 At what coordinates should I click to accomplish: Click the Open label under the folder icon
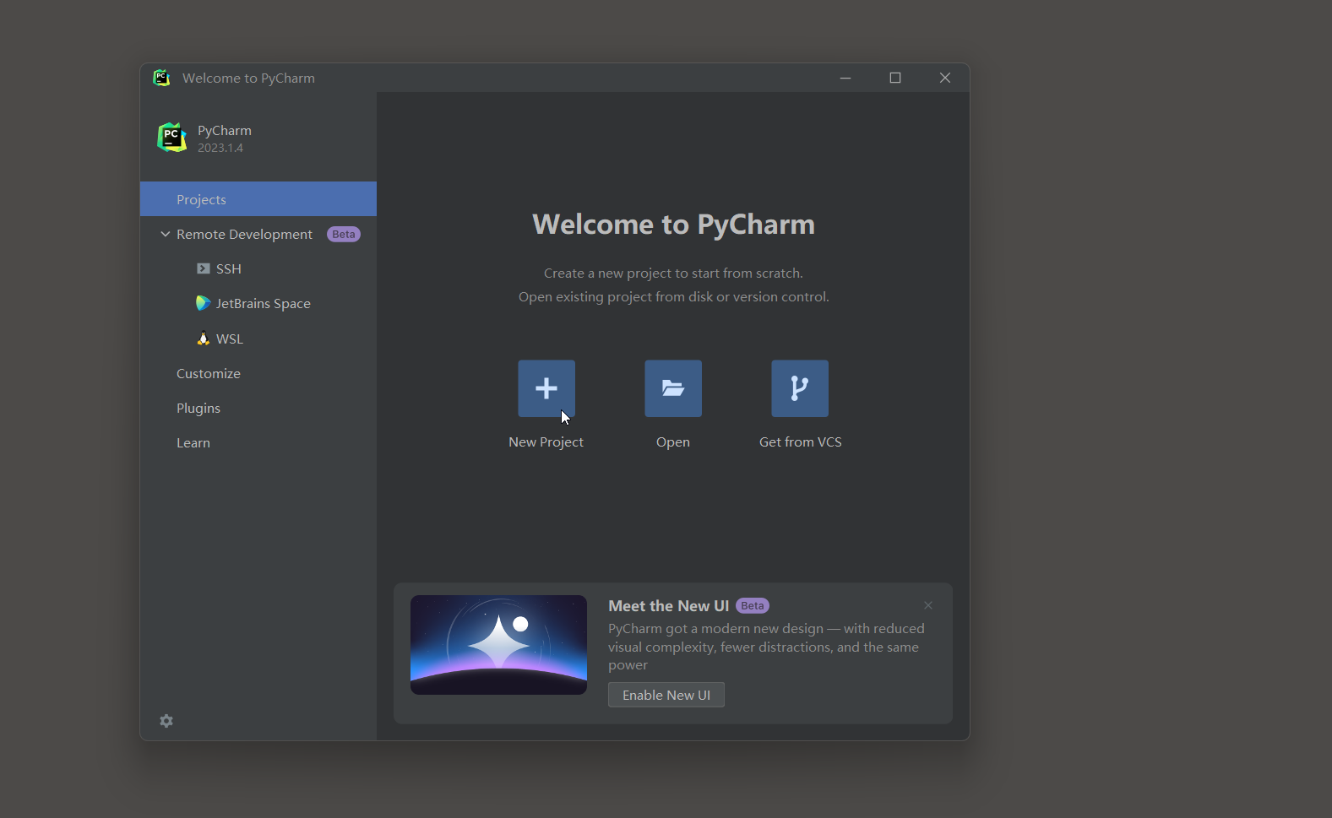673,442
